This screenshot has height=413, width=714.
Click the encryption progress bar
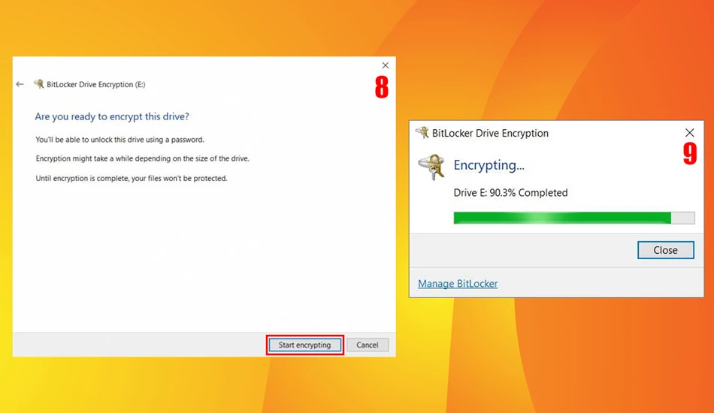(x=574, y=218)
